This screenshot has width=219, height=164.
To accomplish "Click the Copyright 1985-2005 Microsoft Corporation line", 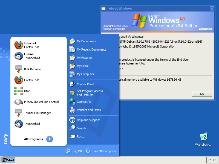I will 147,46.
